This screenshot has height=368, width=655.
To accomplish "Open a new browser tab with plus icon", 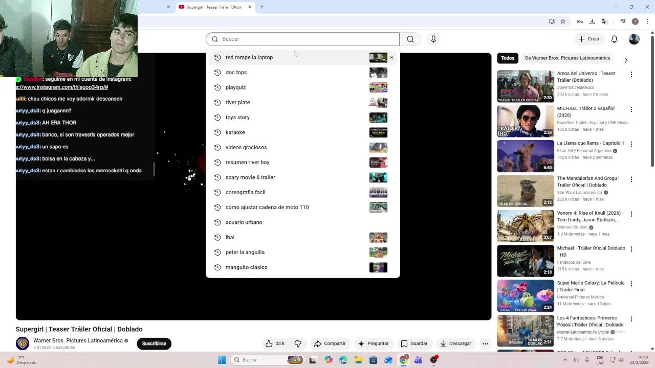I will coord(261,7).
